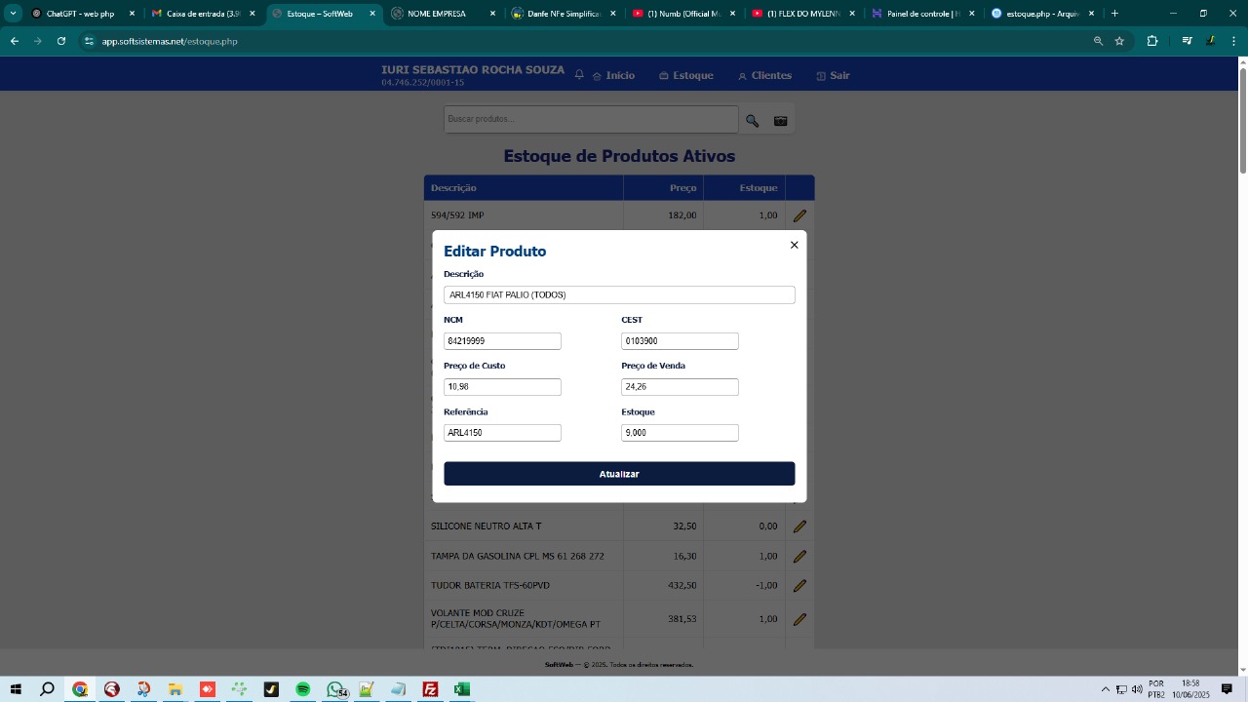Open notifications via the bell icon
1248x702 pixels.
pos(579,74)
